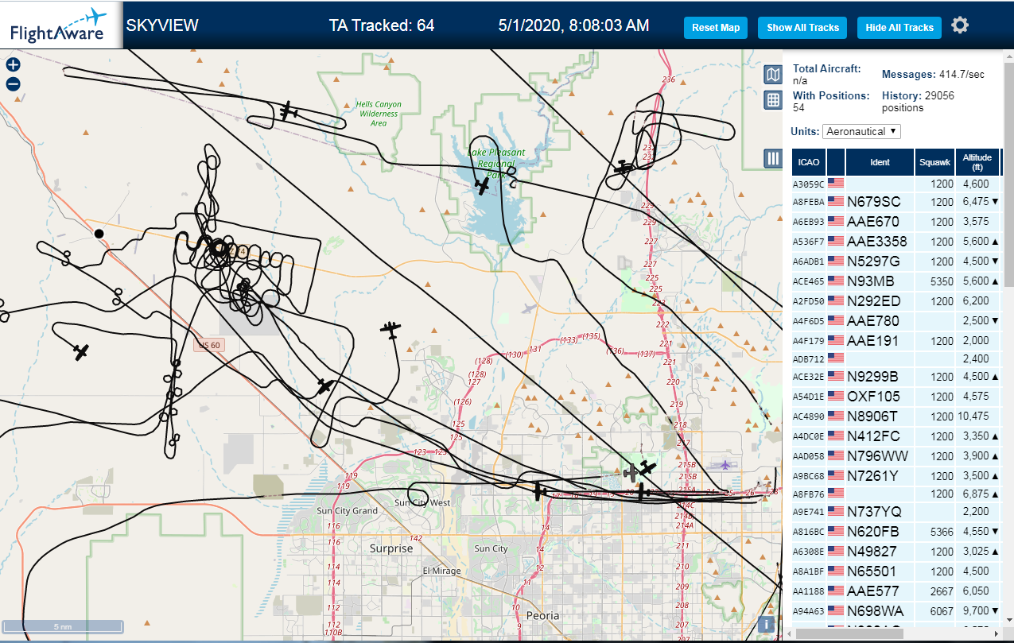This screenshot has width=1014, height=643.
Task: Select aircraft N9299B in table
Action: pos(896,376)
